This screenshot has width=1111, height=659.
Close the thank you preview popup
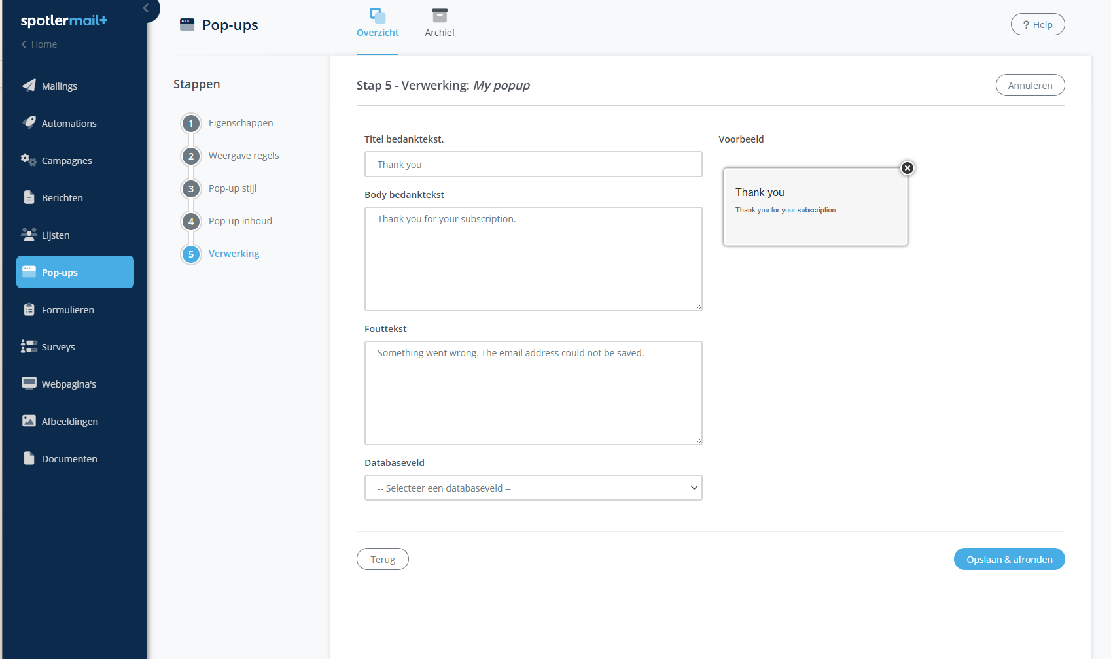click(x=907, y=168)
